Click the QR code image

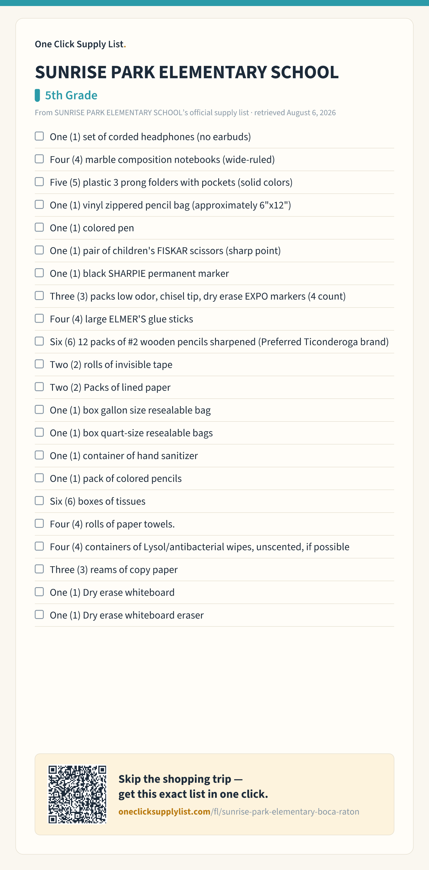pyautogui.click(x=77, y=794)
